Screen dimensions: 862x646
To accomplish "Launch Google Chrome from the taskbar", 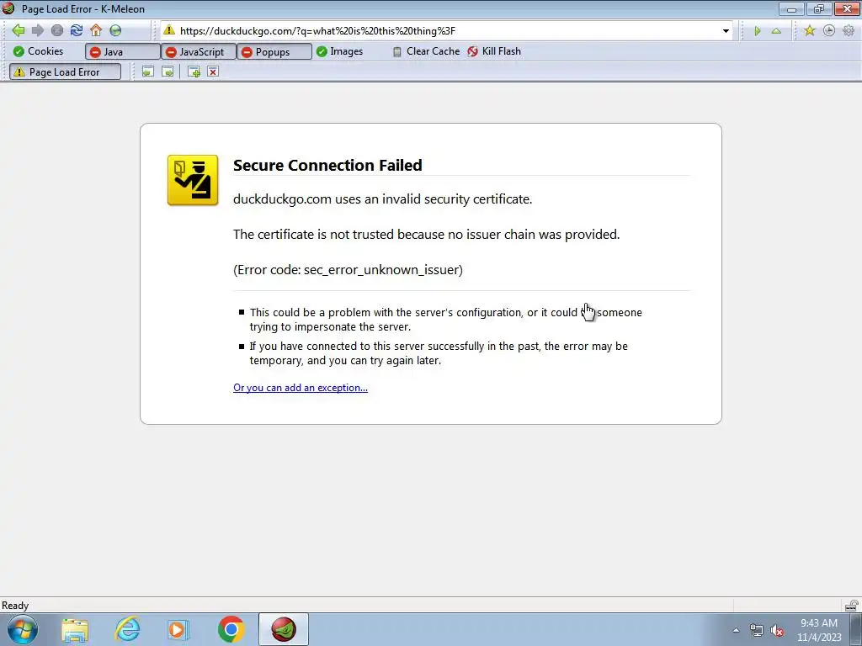I will click(231, 629).
